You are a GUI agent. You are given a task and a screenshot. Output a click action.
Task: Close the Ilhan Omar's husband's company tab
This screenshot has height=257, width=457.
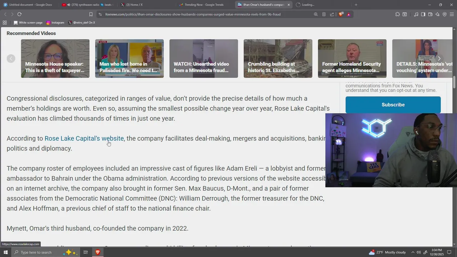pyautogui.click(x=288, y=5)
